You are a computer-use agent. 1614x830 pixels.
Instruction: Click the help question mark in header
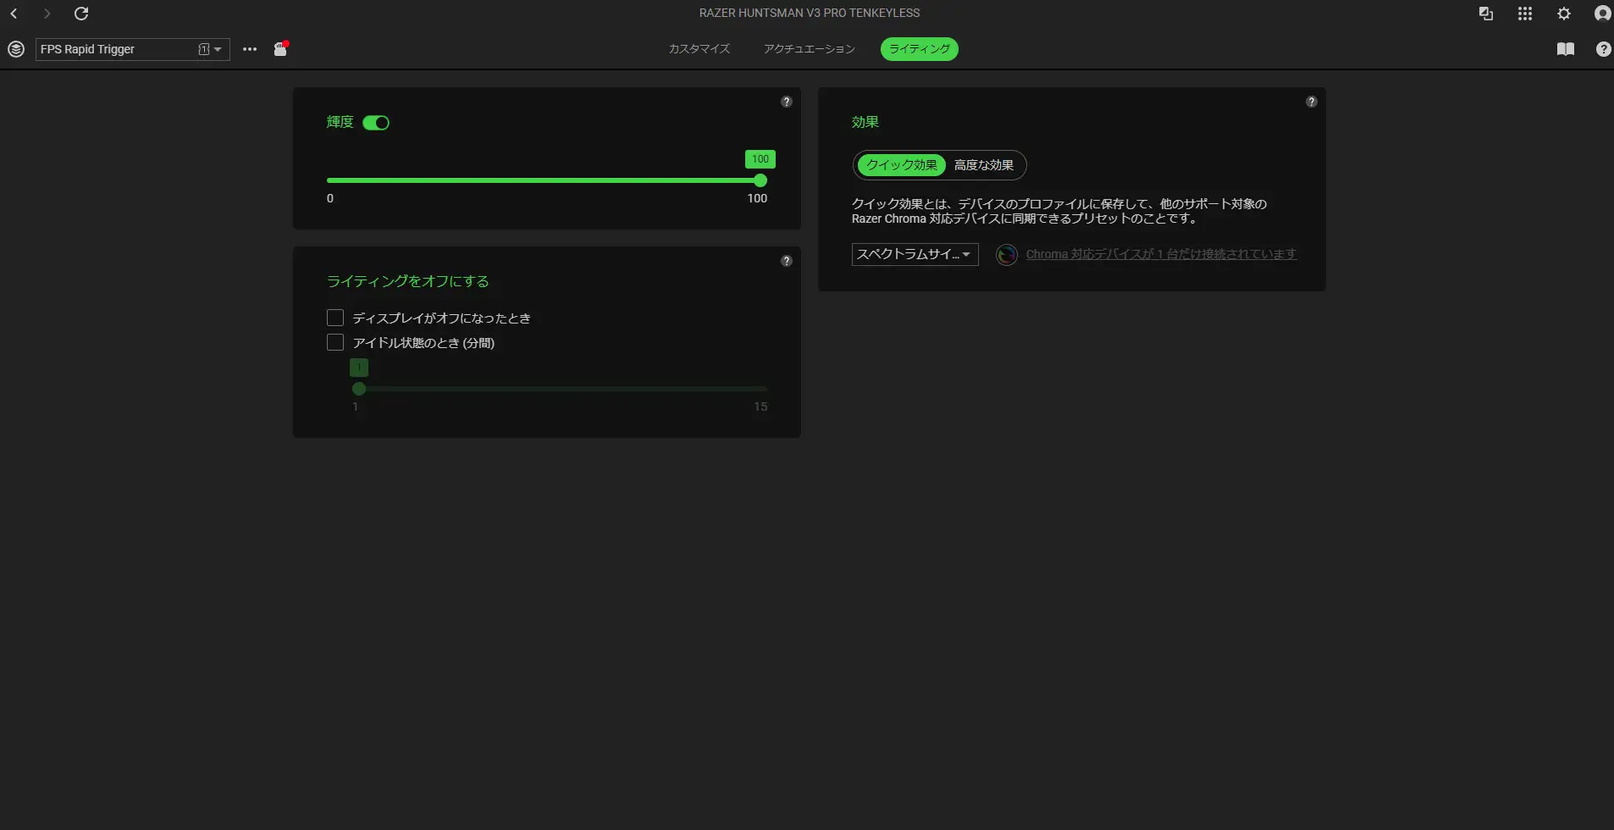1603,49
